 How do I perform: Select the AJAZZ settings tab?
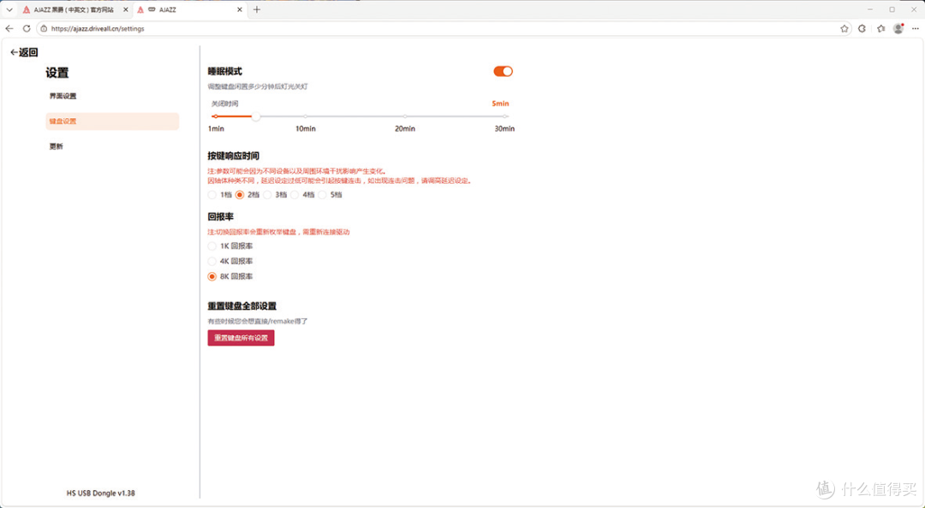(188, 10)
